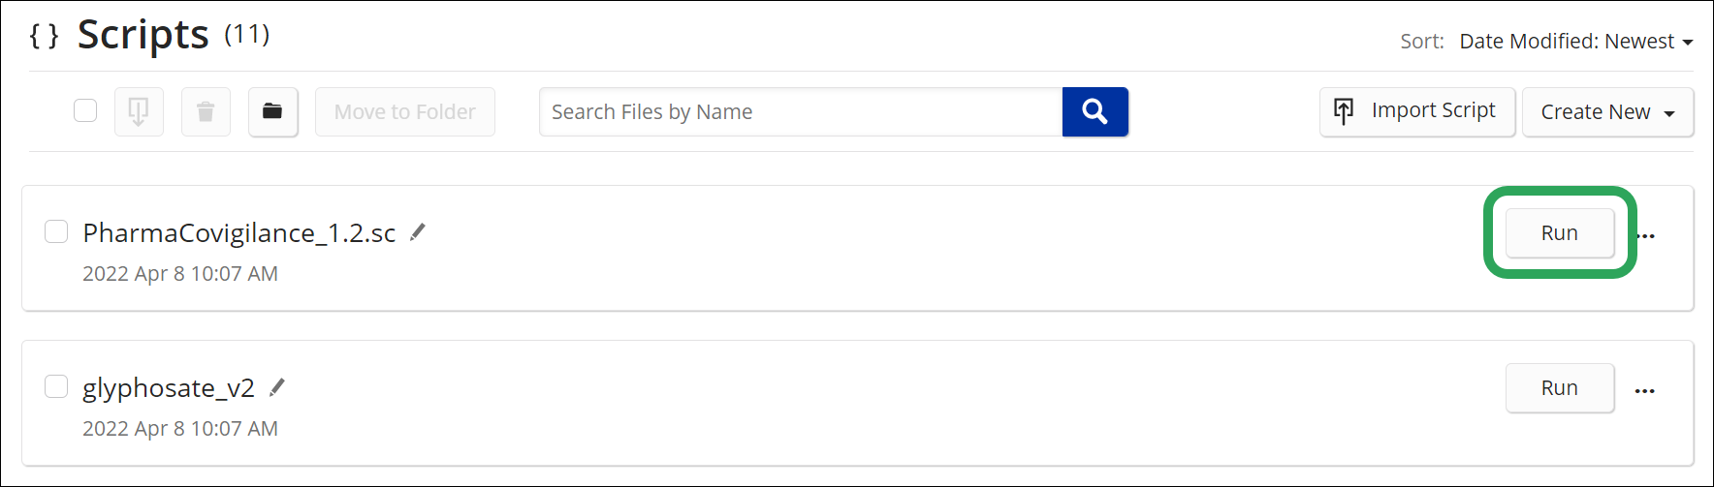This screenshot has height=487, width=1714.
Task: Run the glyphosate_v2 script
Action: (x=1559, y=388)
